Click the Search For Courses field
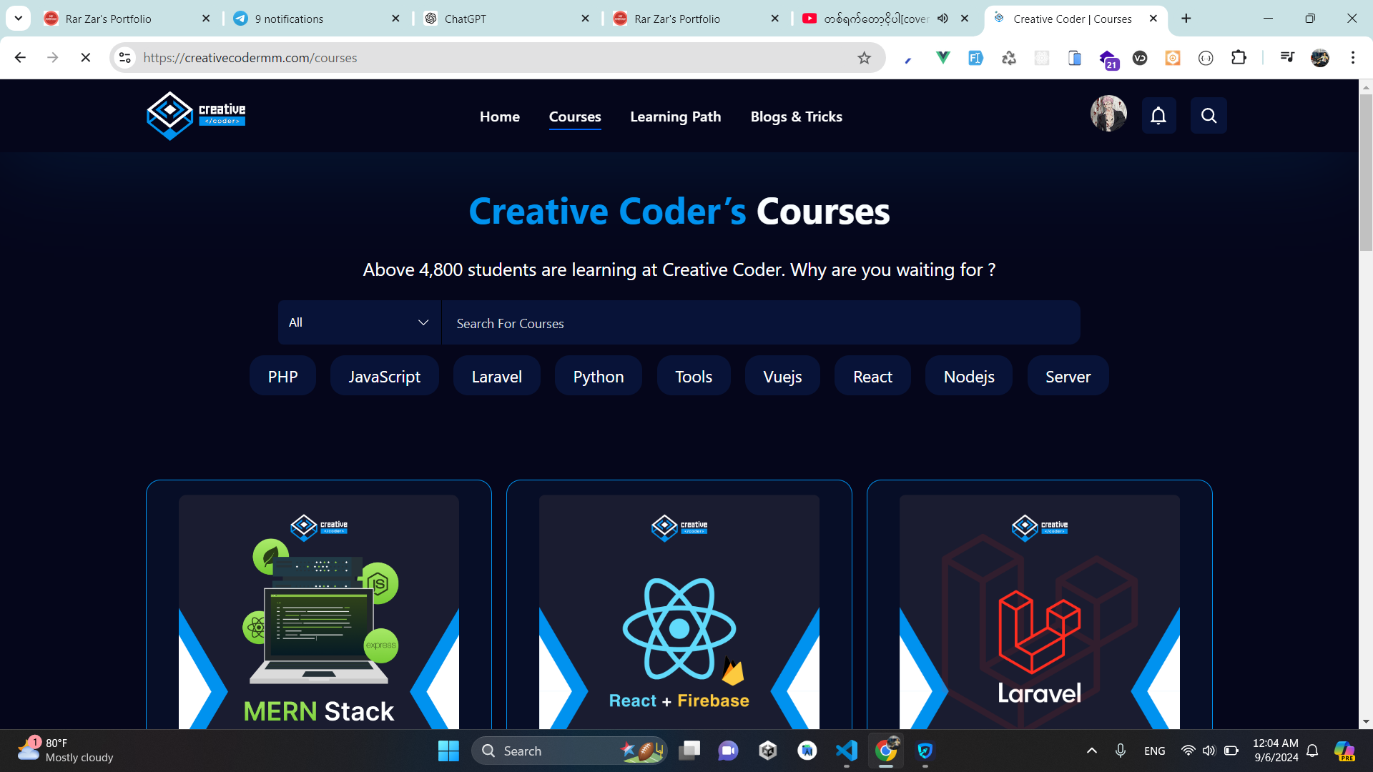The image size is (1373, 772). tap(761, 322)
